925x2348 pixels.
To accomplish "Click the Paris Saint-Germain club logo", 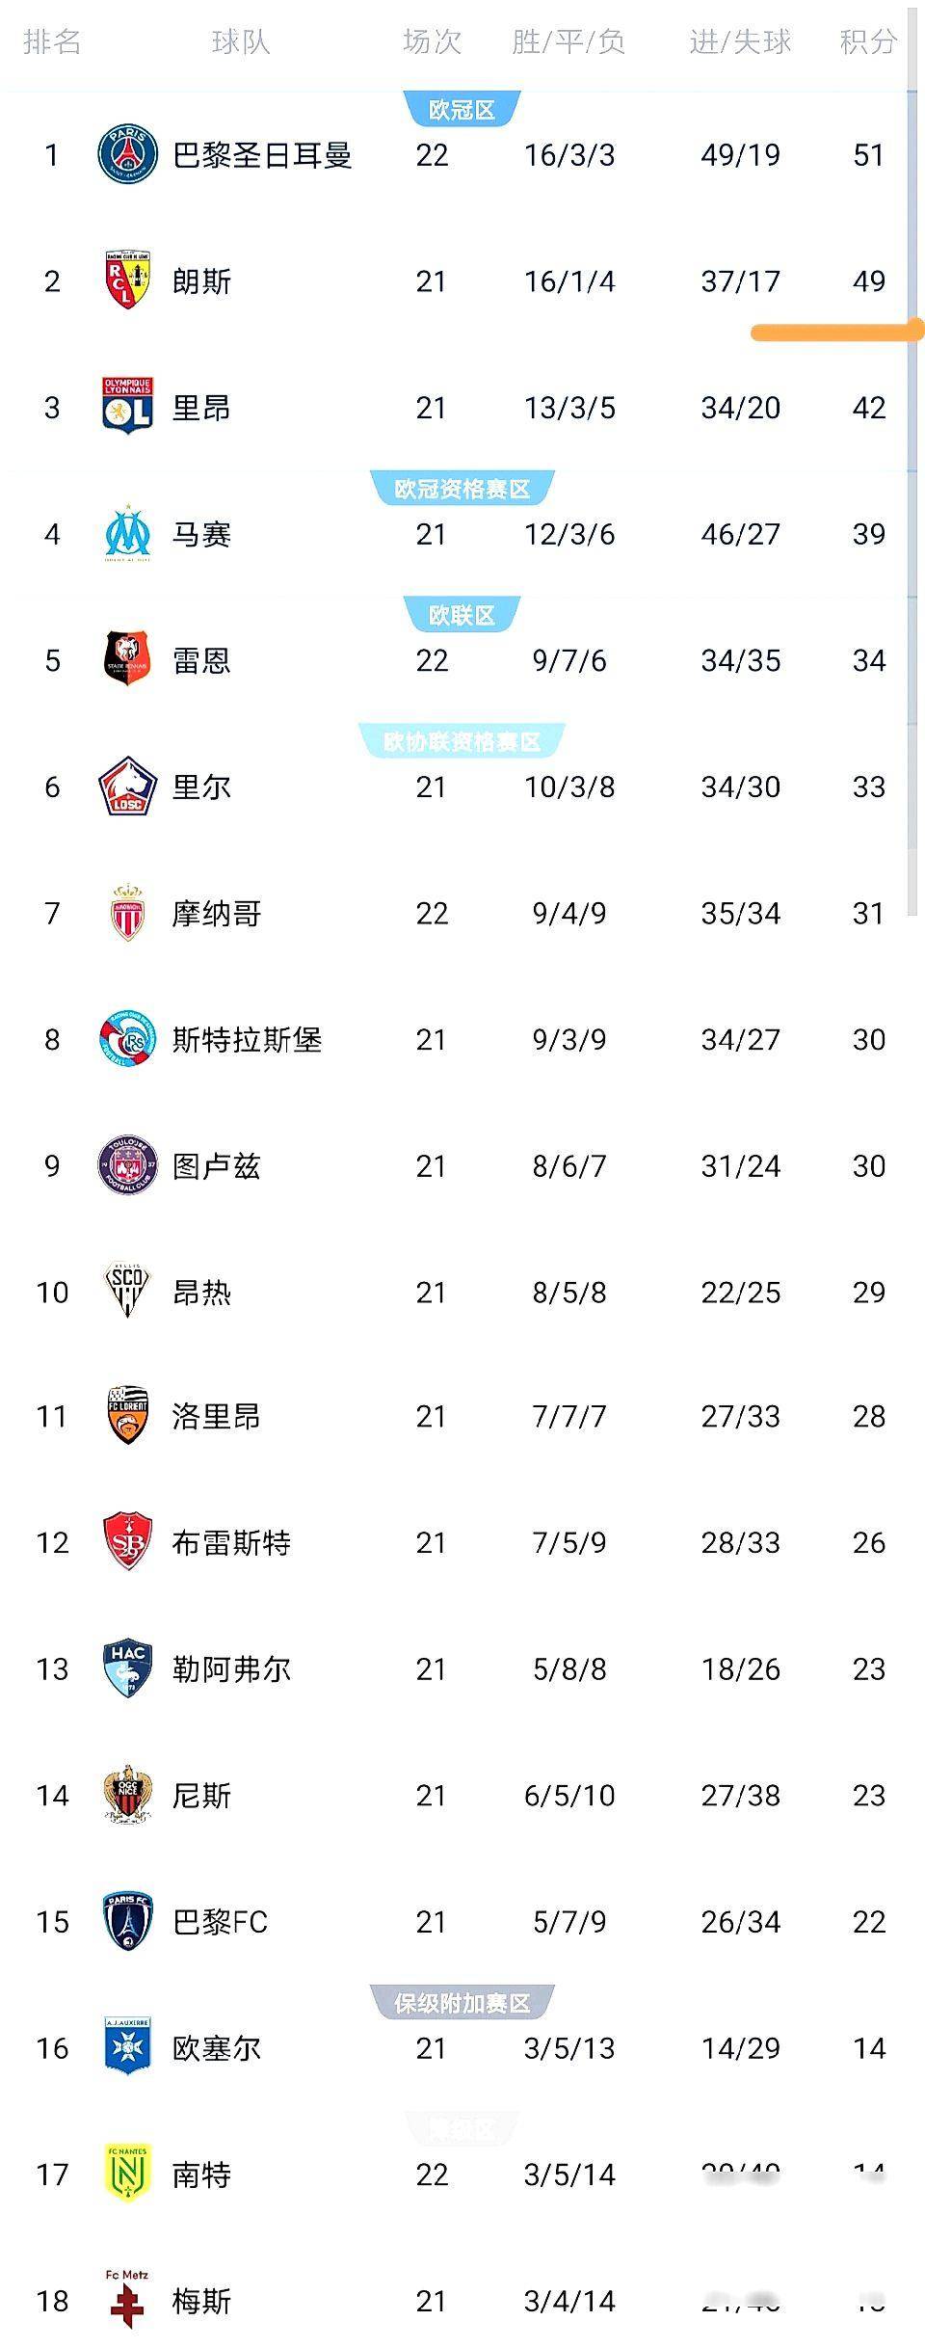I will (127, 154).
